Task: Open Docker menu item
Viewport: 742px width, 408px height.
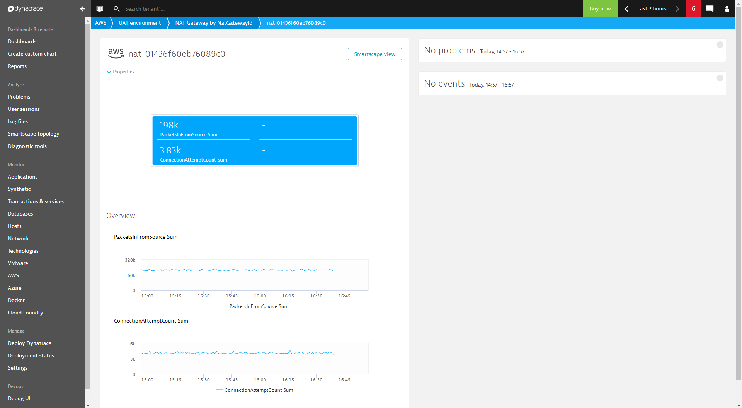Action: [x=16, y=300]
